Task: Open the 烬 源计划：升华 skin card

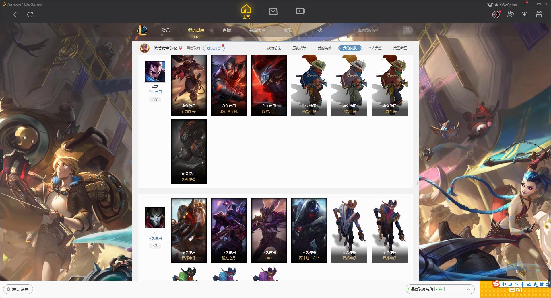Action: pyautogui.click(x=309, y=230)
